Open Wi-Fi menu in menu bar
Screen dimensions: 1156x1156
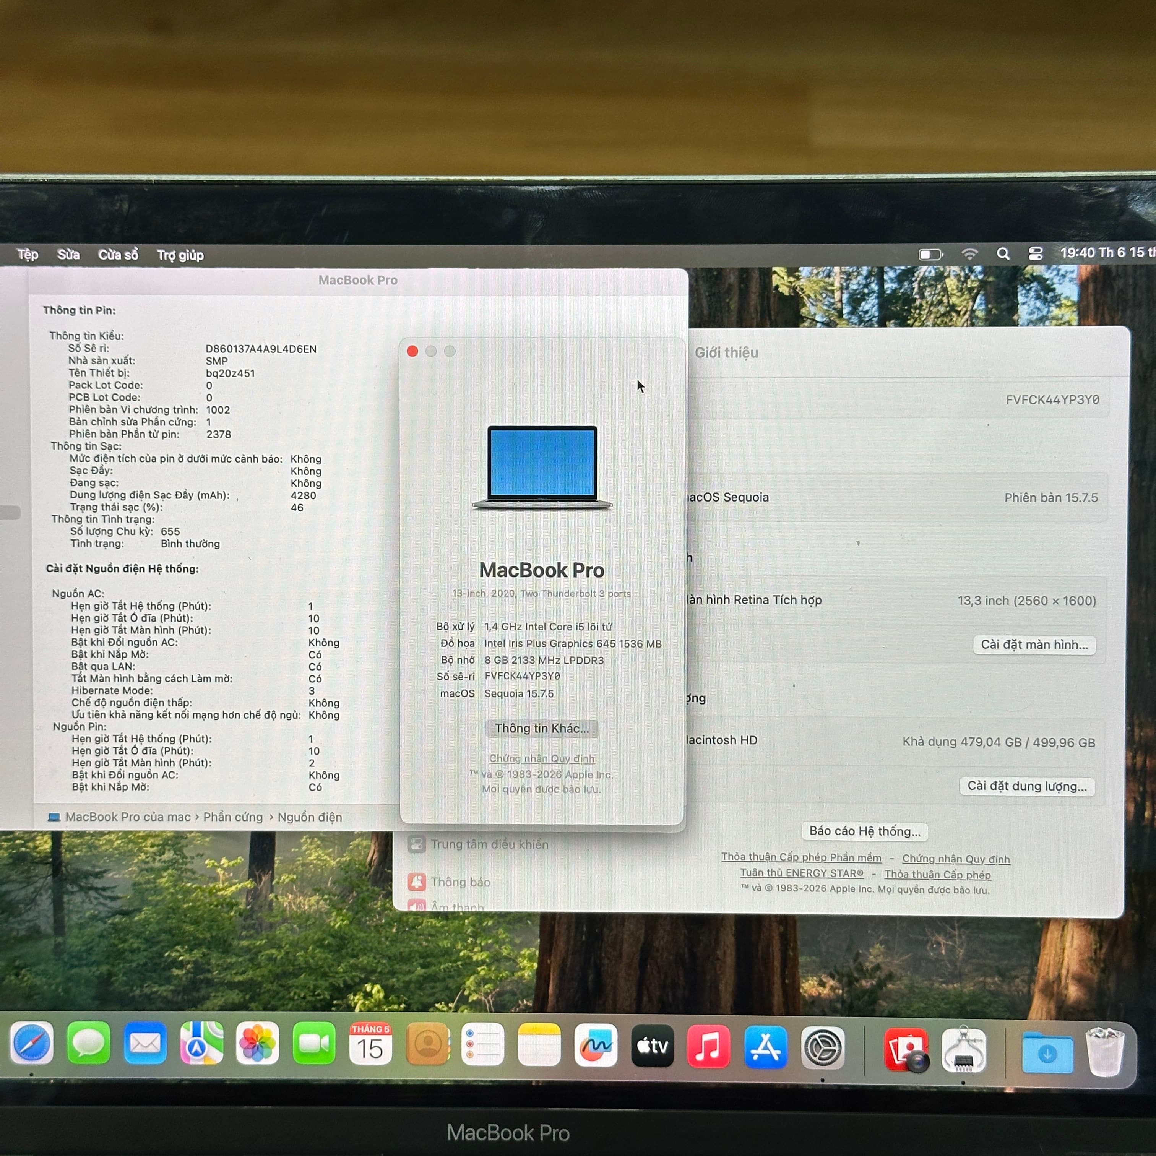(x=969, y=254)
